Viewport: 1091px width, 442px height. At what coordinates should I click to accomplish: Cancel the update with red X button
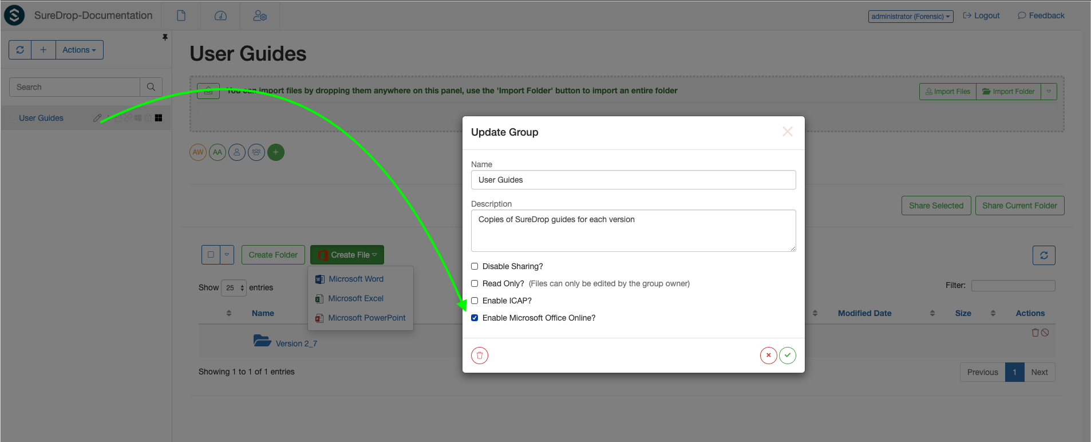(769, 356)
